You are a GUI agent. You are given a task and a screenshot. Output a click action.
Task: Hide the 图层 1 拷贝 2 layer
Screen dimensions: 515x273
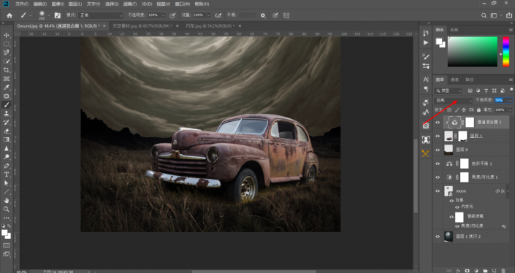tap(438, 237)
